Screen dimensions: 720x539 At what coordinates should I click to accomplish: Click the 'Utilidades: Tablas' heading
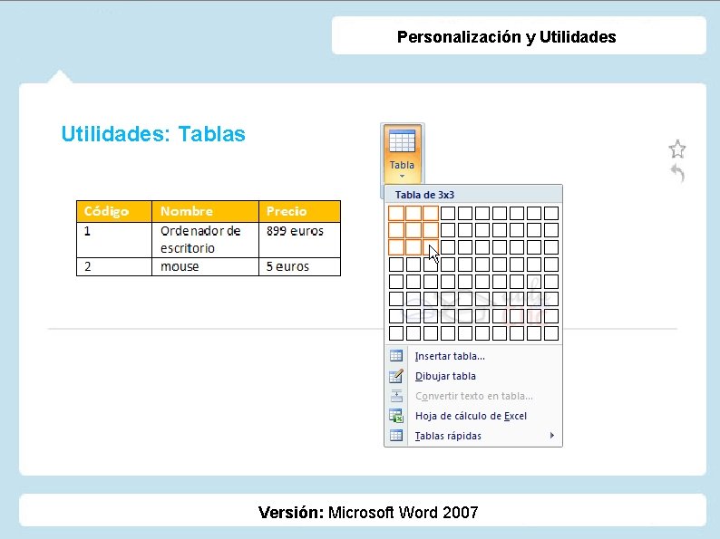click(x=153, y=134)
